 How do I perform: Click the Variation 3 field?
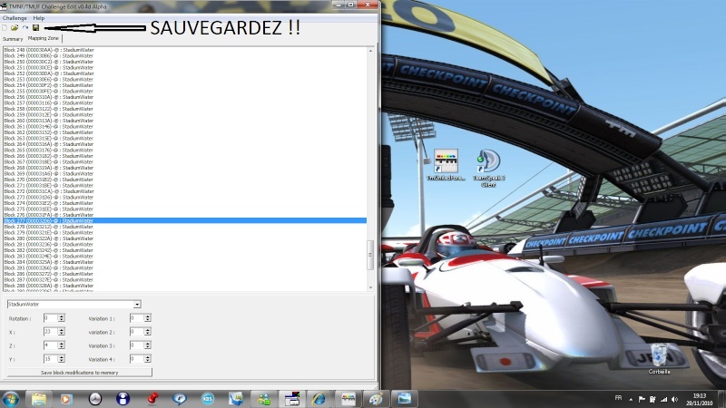tap(137, 345)
